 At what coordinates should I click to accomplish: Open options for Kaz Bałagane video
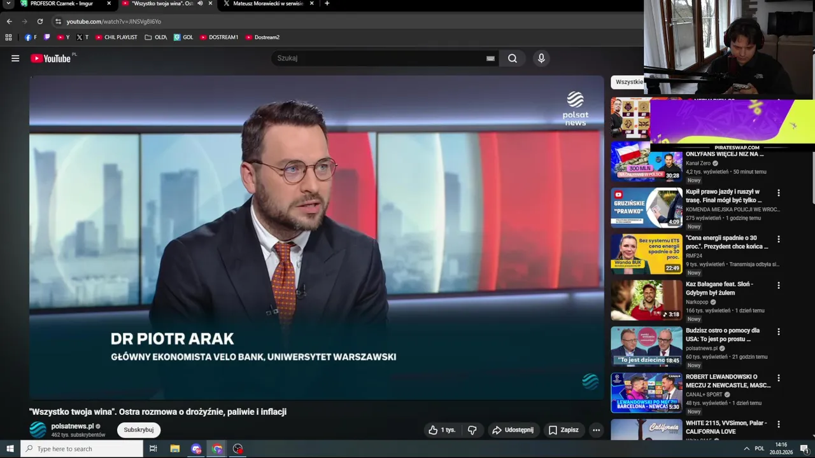click(778, 286)
